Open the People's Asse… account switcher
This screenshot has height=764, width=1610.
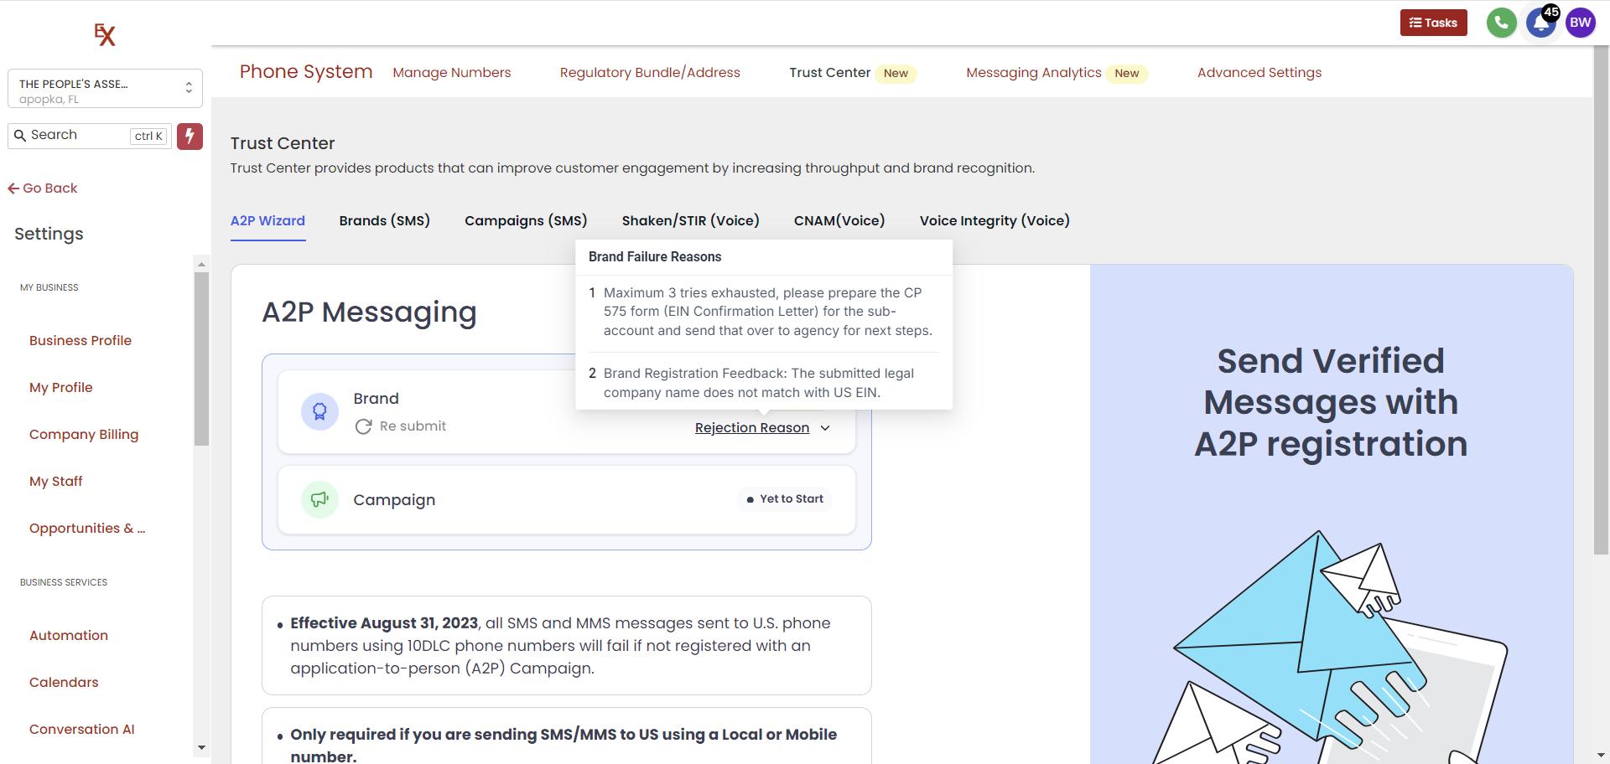coord(105,89)
